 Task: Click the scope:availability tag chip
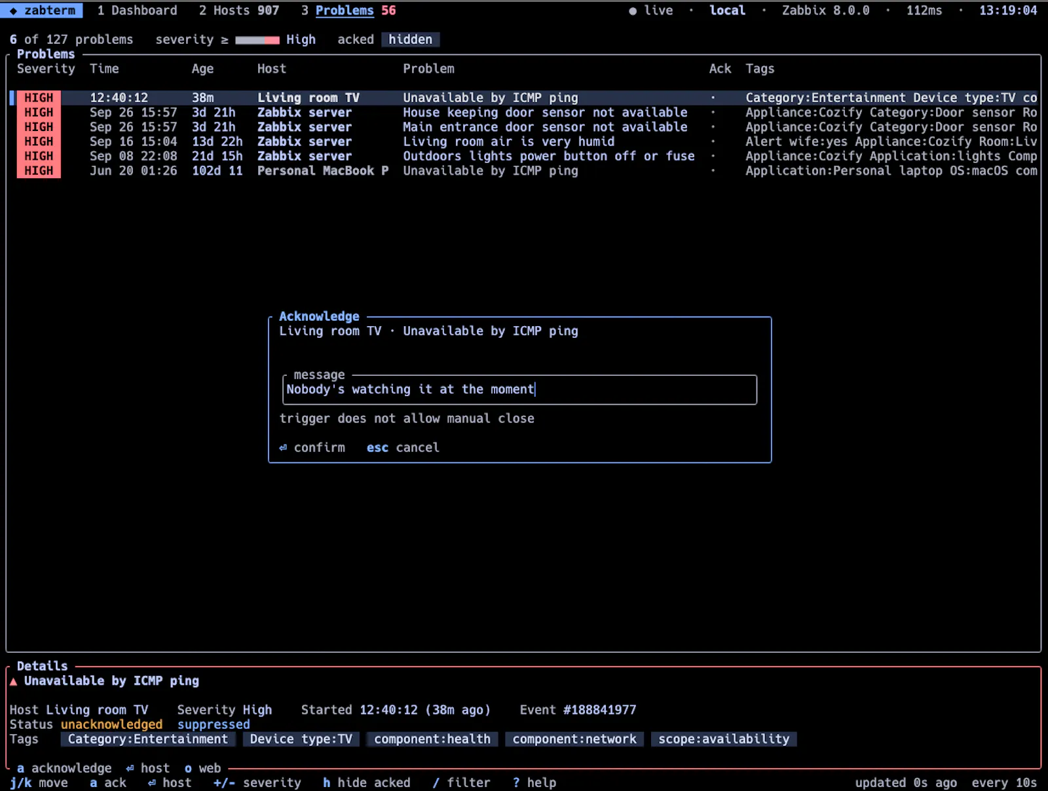click(x=724, y=739)
